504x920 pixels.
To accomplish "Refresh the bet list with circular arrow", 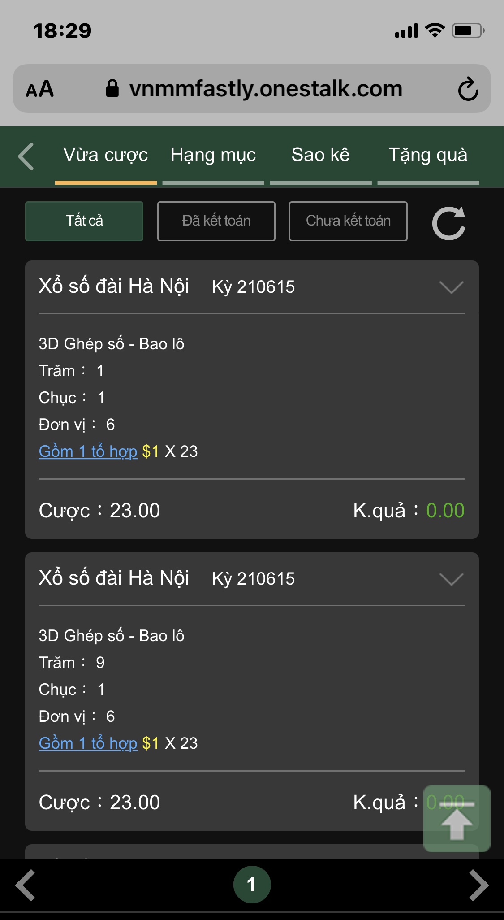I will 448,223.
